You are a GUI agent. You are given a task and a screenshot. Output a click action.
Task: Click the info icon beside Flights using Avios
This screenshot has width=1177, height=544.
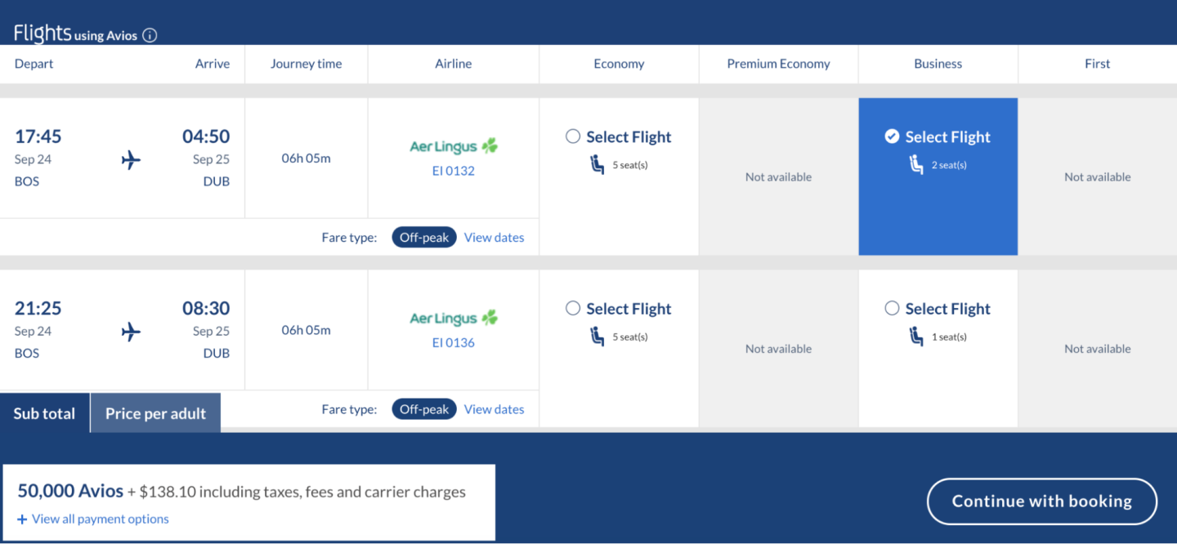click(x=150, y=35)
